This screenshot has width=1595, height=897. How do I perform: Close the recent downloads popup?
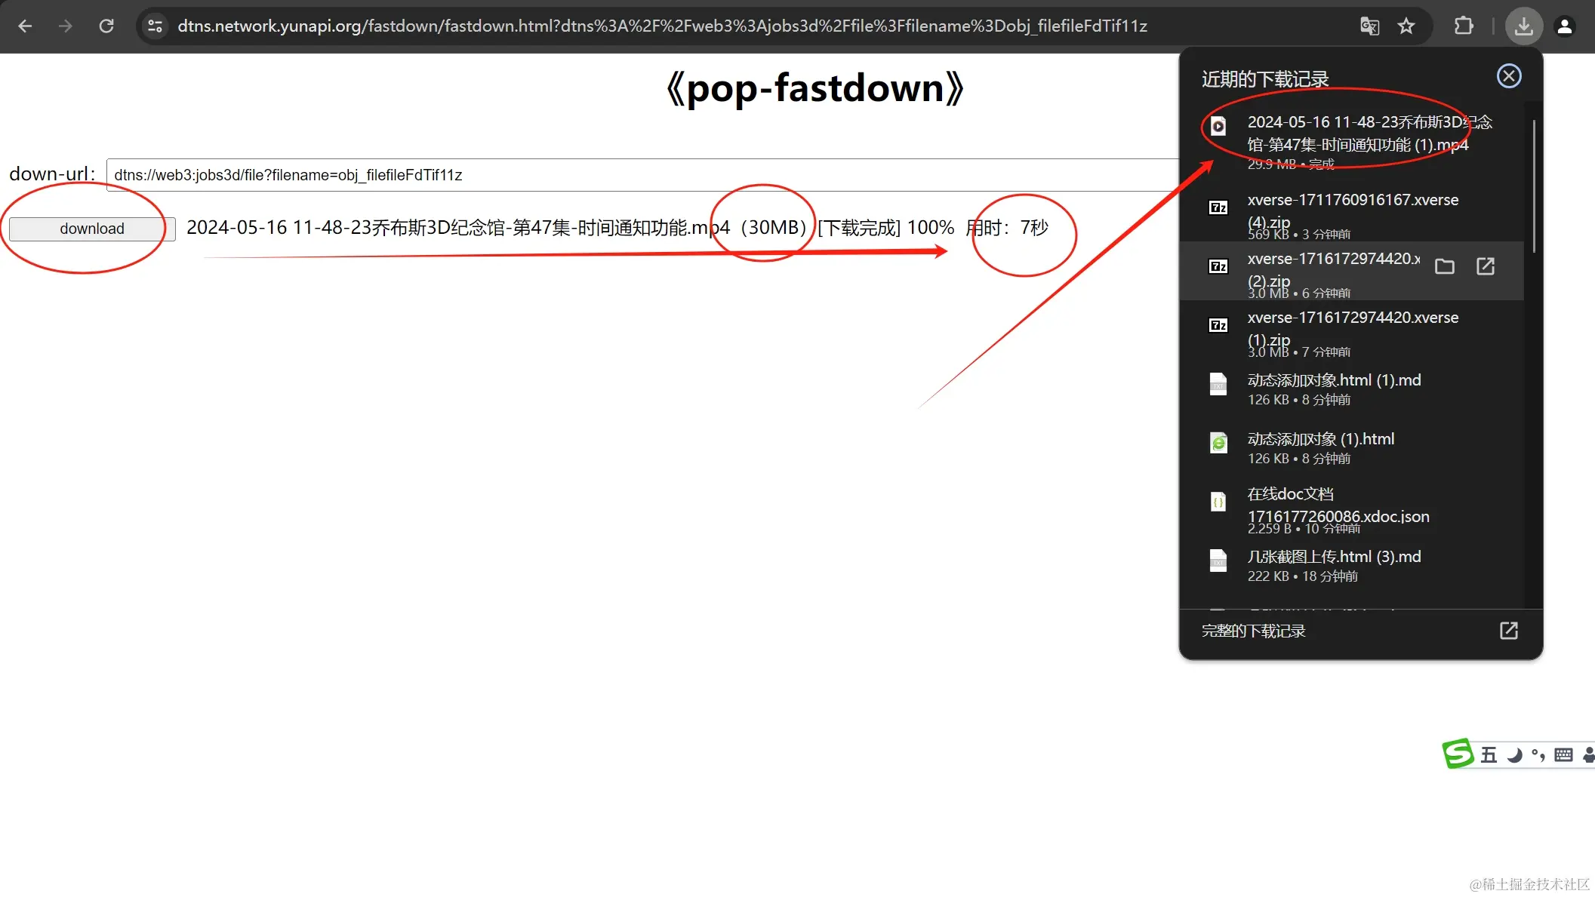pos(1508,76)
